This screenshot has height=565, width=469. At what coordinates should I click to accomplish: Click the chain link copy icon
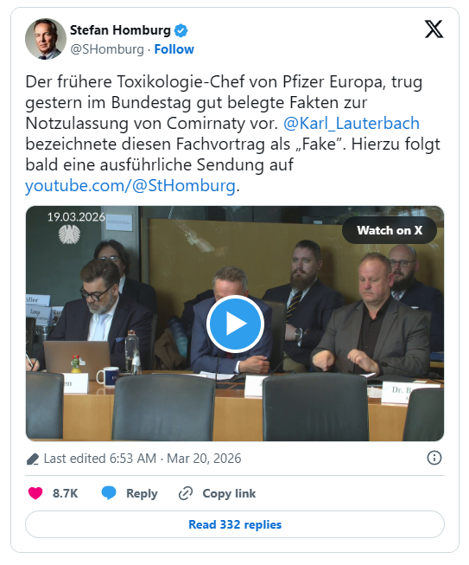click(186, 493)
